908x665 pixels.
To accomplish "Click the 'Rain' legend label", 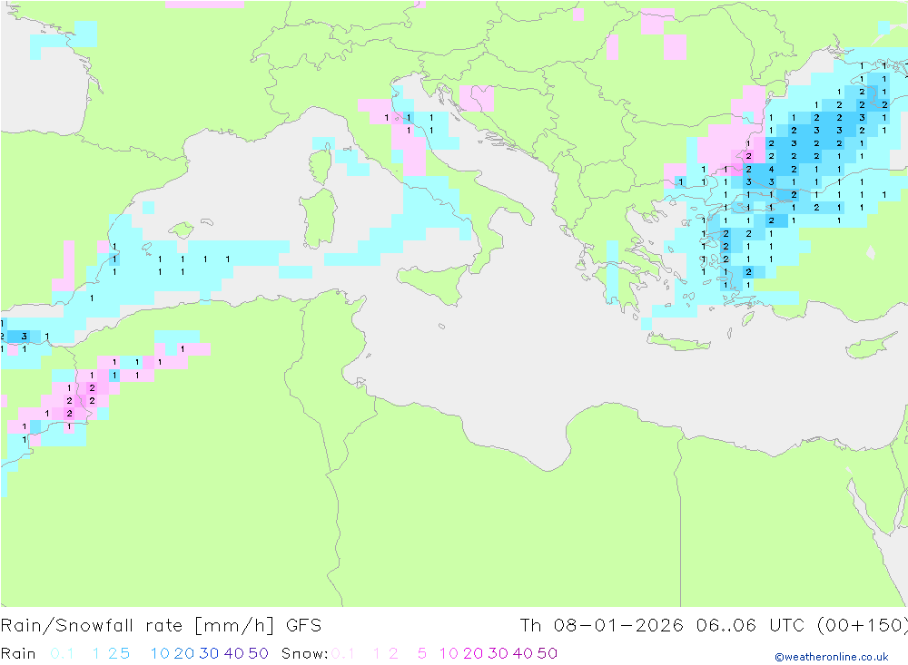I will click(18, 653).
